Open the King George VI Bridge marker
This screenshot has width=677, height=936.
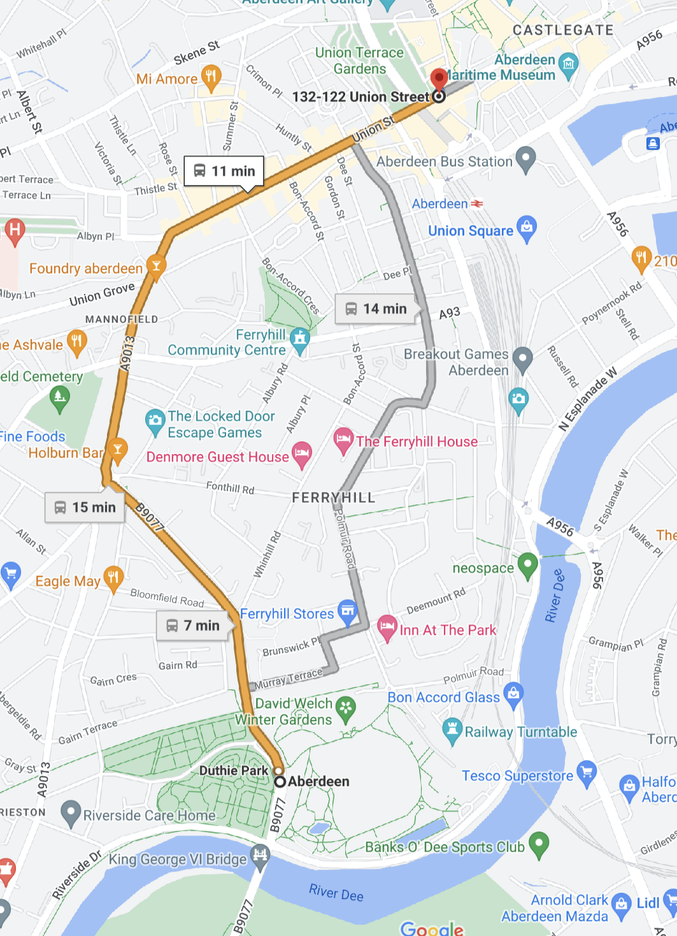pyautogui.click(x=260, y=856)
